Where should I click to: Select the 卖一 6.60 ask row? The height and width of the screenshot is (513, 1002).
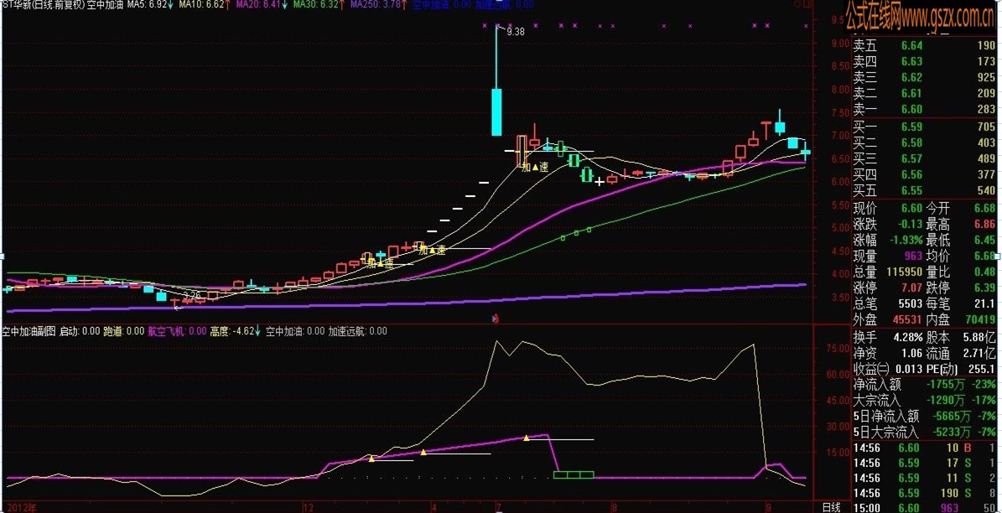tap(926, 109)
